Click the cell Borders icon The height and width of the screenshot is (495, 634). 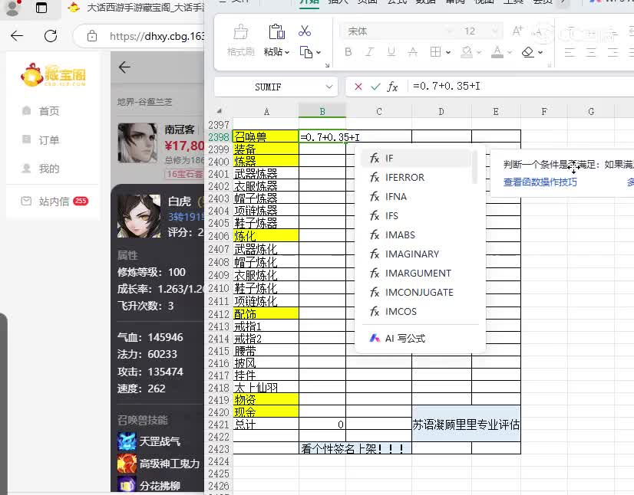point(435,51)
